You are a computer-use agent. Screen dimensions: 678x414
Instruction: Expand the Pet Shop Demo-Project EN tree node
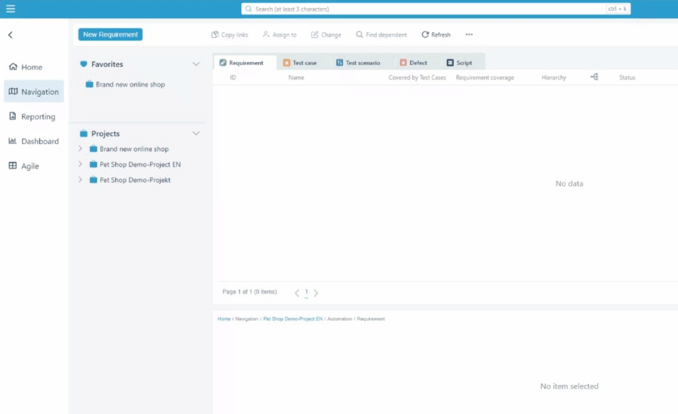[x=80, y=164]
